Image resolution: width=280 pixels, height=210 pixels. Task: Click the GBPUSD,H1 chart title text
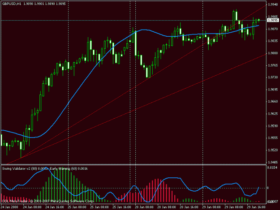[x=12, y=4]
